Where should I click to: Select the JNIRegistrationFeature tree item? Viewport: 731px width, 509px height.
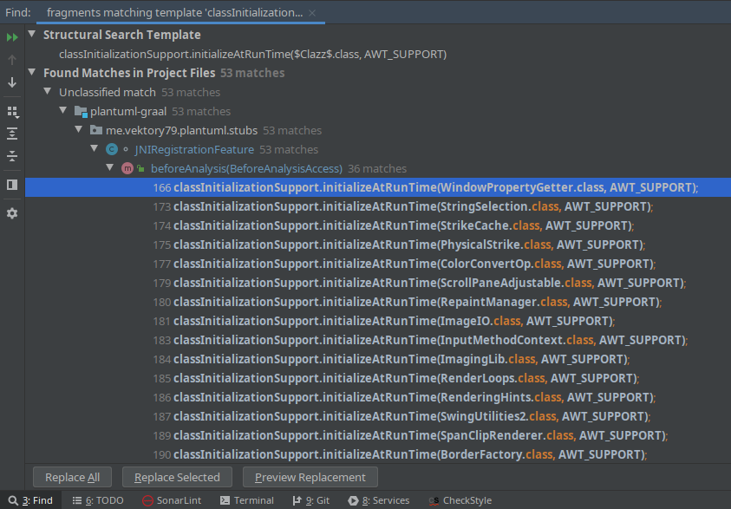[194, 150]
